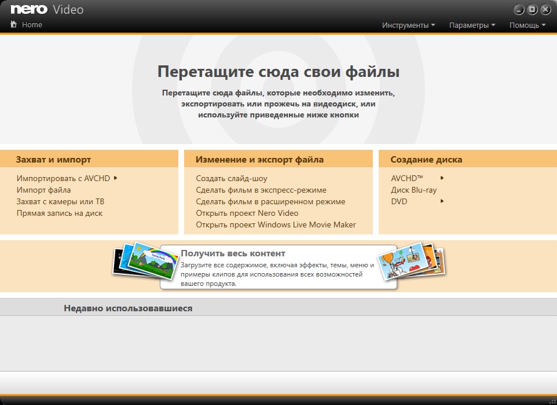Open the Инструменты dropdown menu
Viewport: 557px width, 405px height.
408,25
